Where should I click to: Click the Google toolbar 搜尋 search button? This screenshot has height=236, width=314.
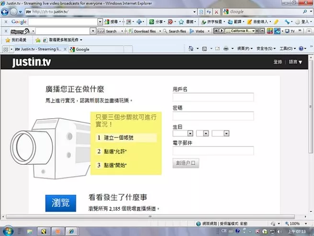(x=111, y=22)
